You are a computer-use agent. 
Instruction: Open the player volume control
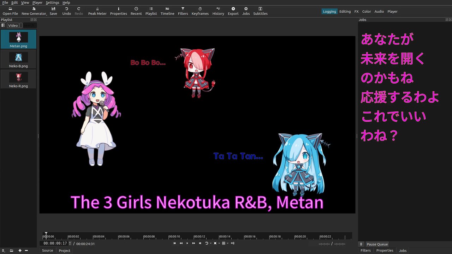(x=232, y=243)
